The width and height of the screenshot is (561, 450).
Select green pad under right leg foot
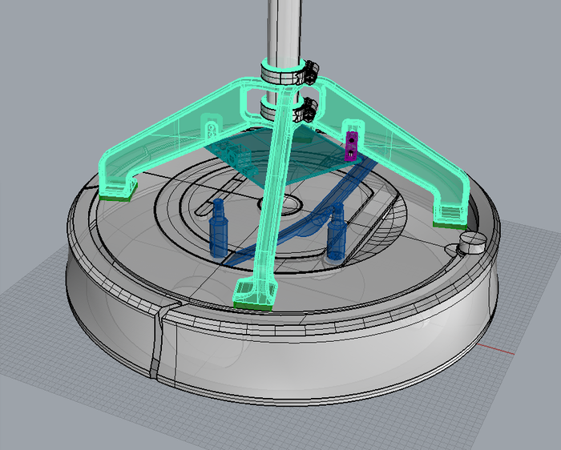tap(450, 225)
